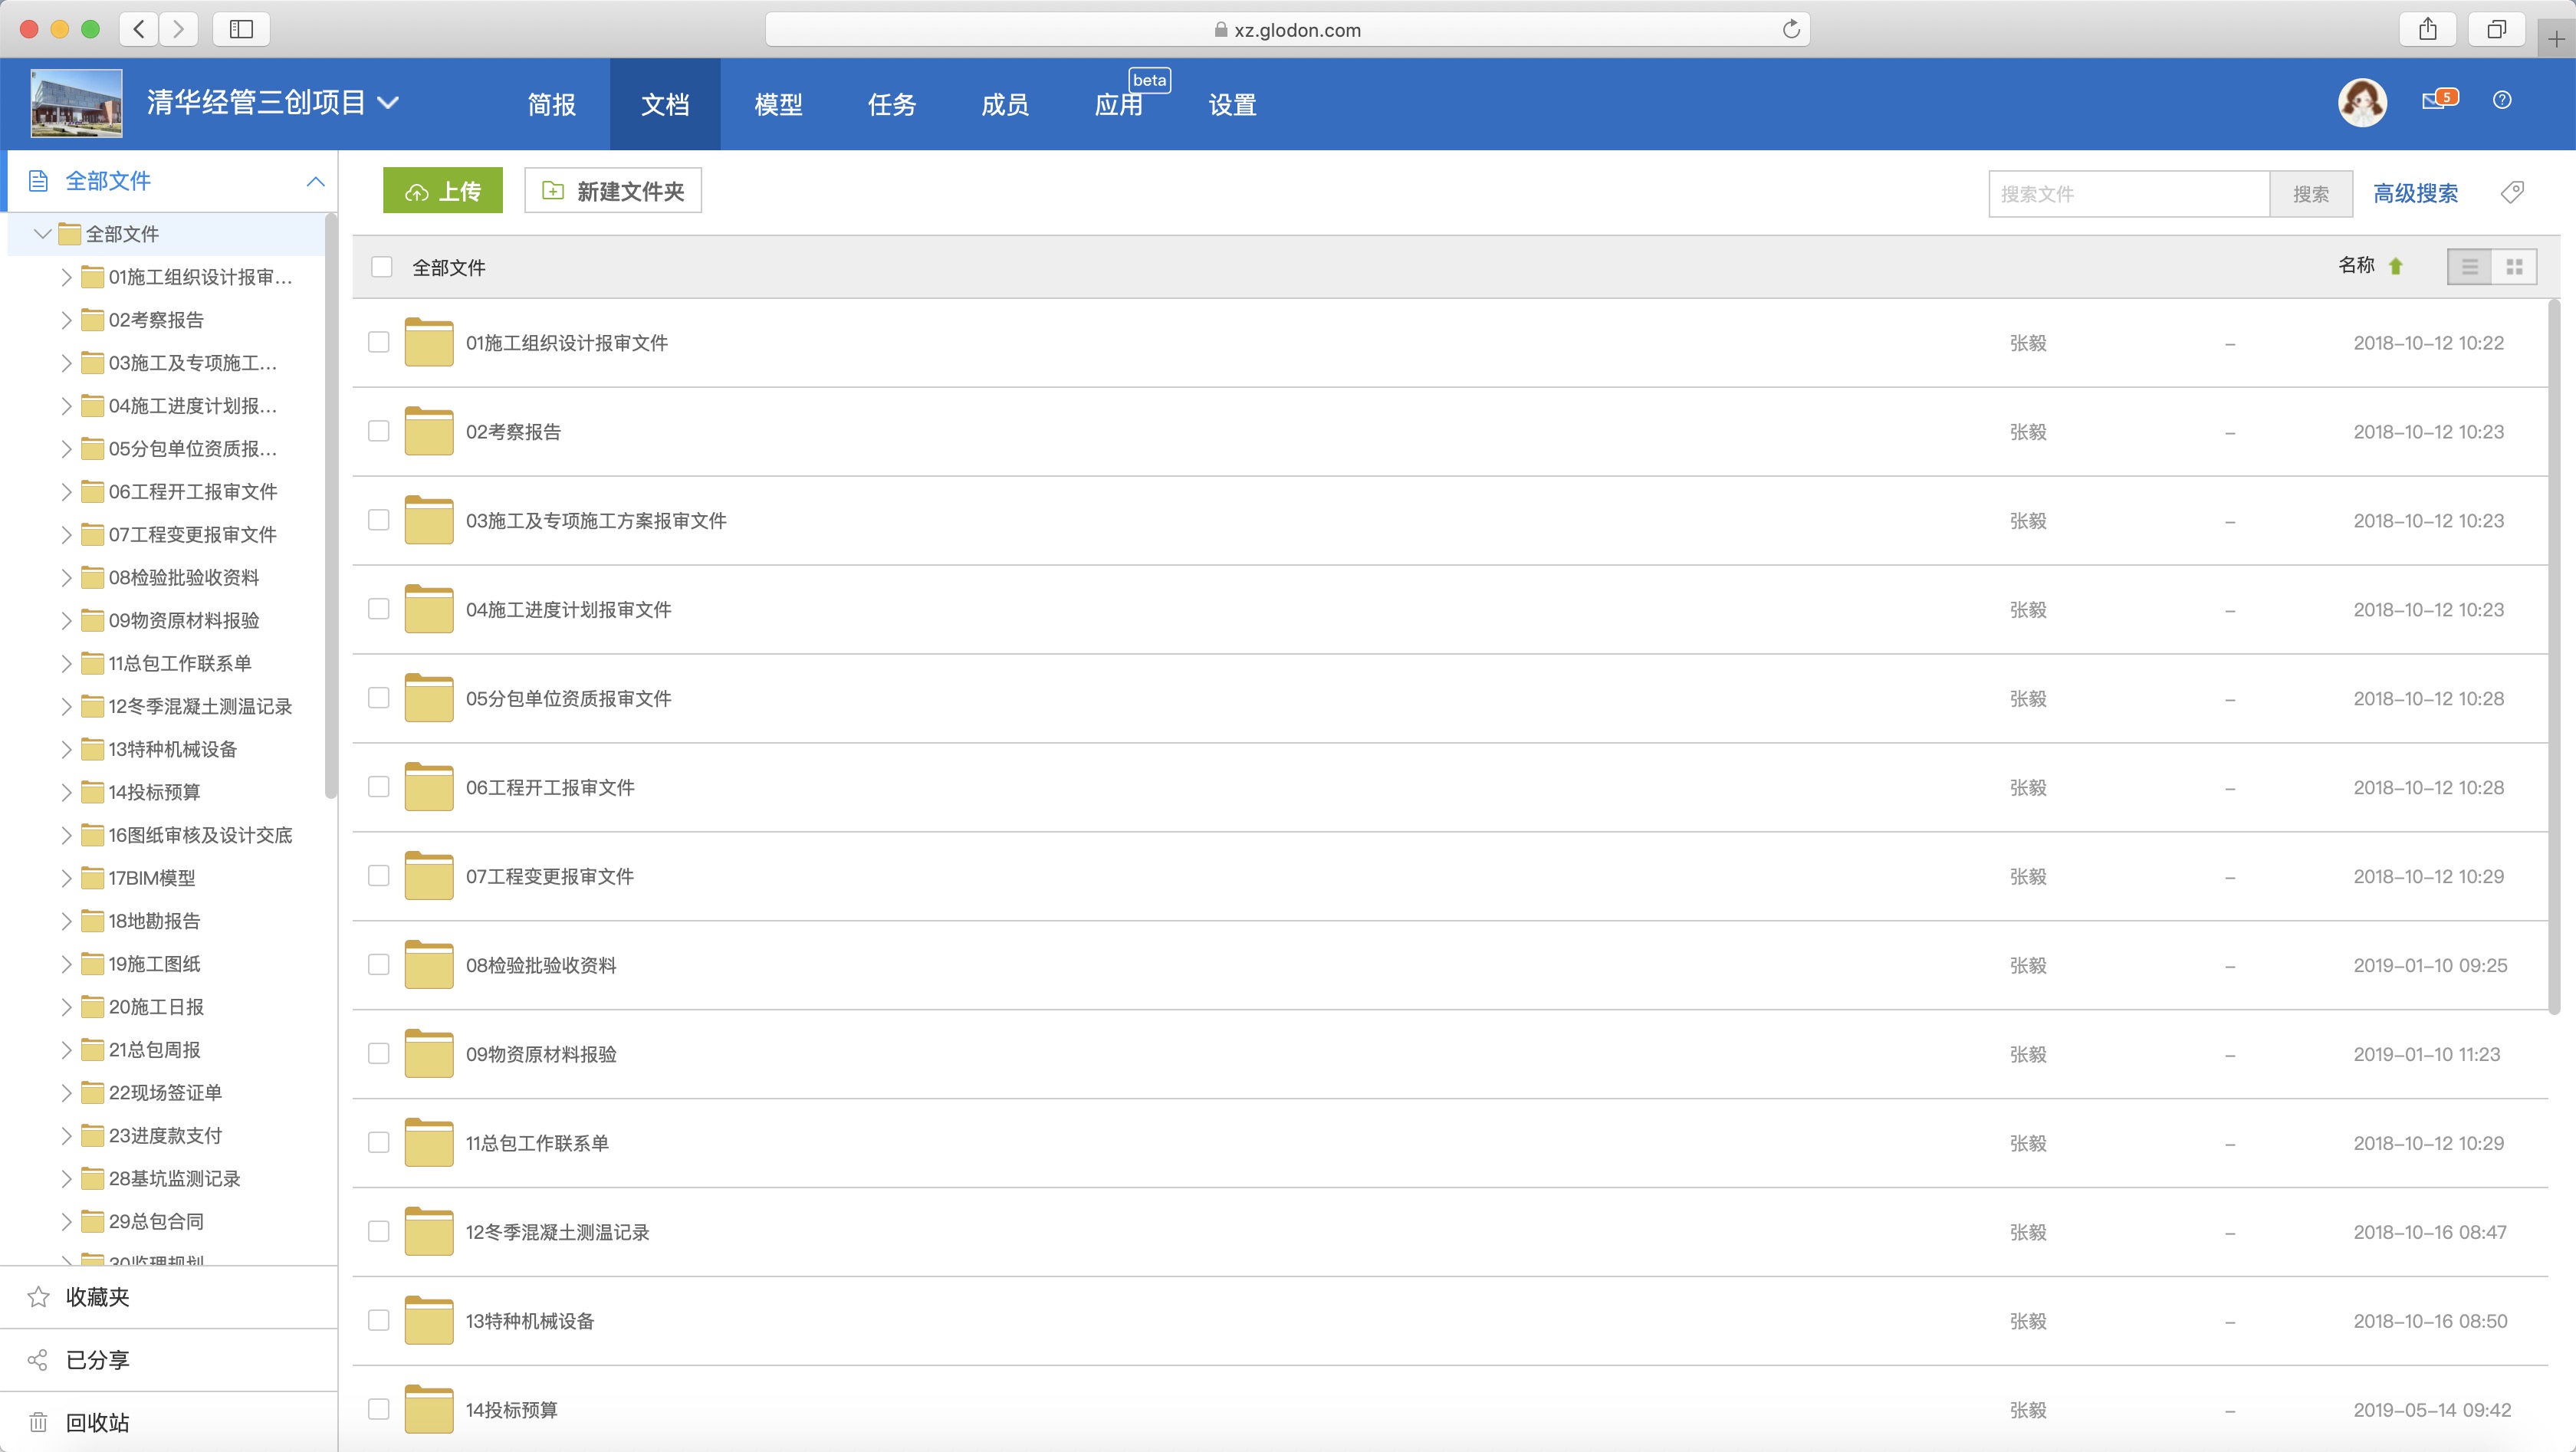Viewport: 2576px width, 1452px height.
Task: Click the name sort arrow
Action: coord(2395,266)
